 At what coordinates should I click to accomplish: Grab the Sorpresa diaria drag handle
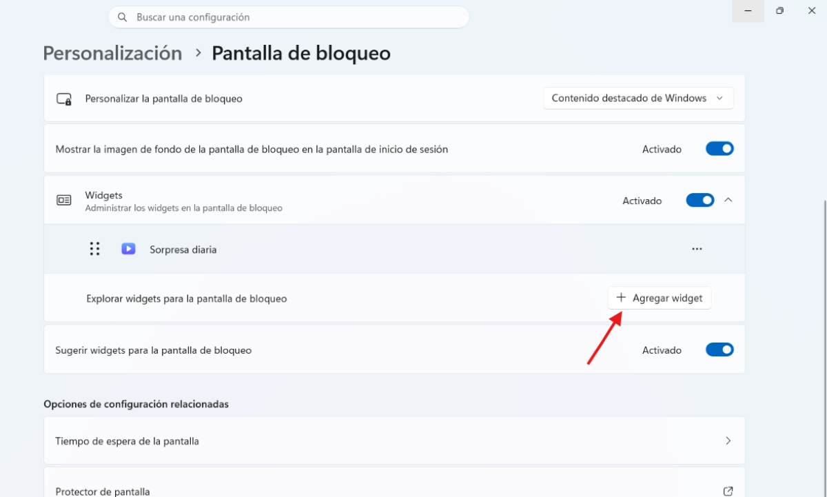pyautogui.click(x=95, y=249)
